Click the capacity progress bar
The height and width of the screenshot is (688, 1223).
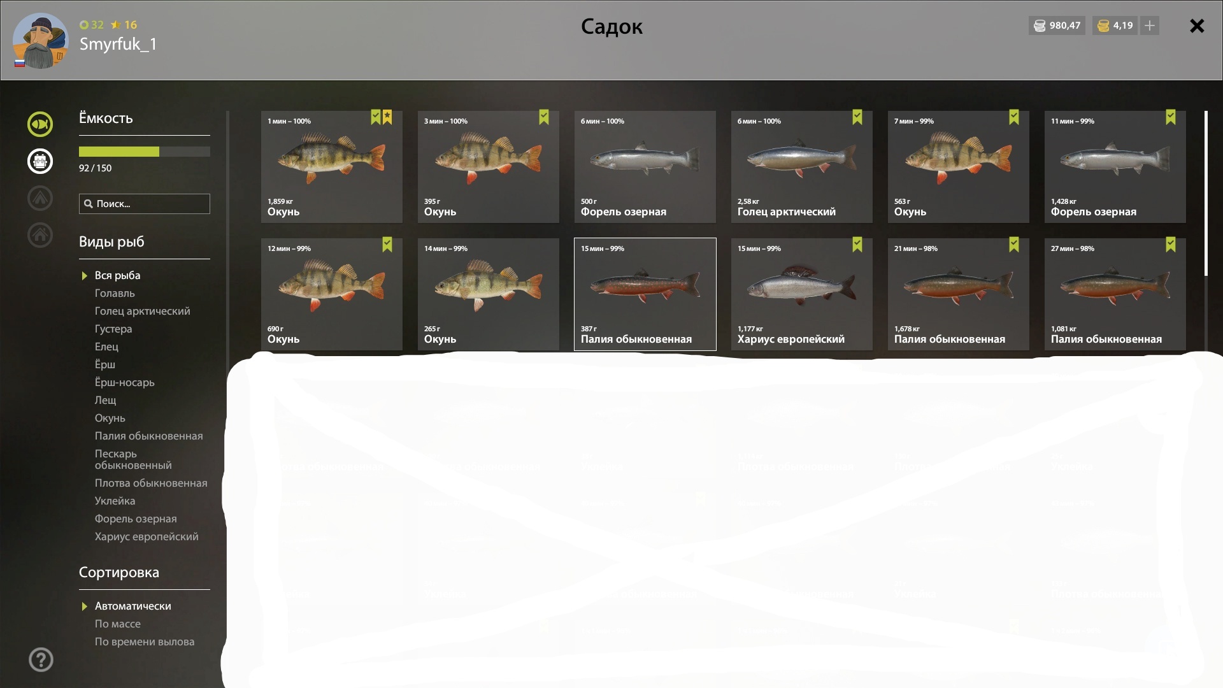tap(145, 152)
